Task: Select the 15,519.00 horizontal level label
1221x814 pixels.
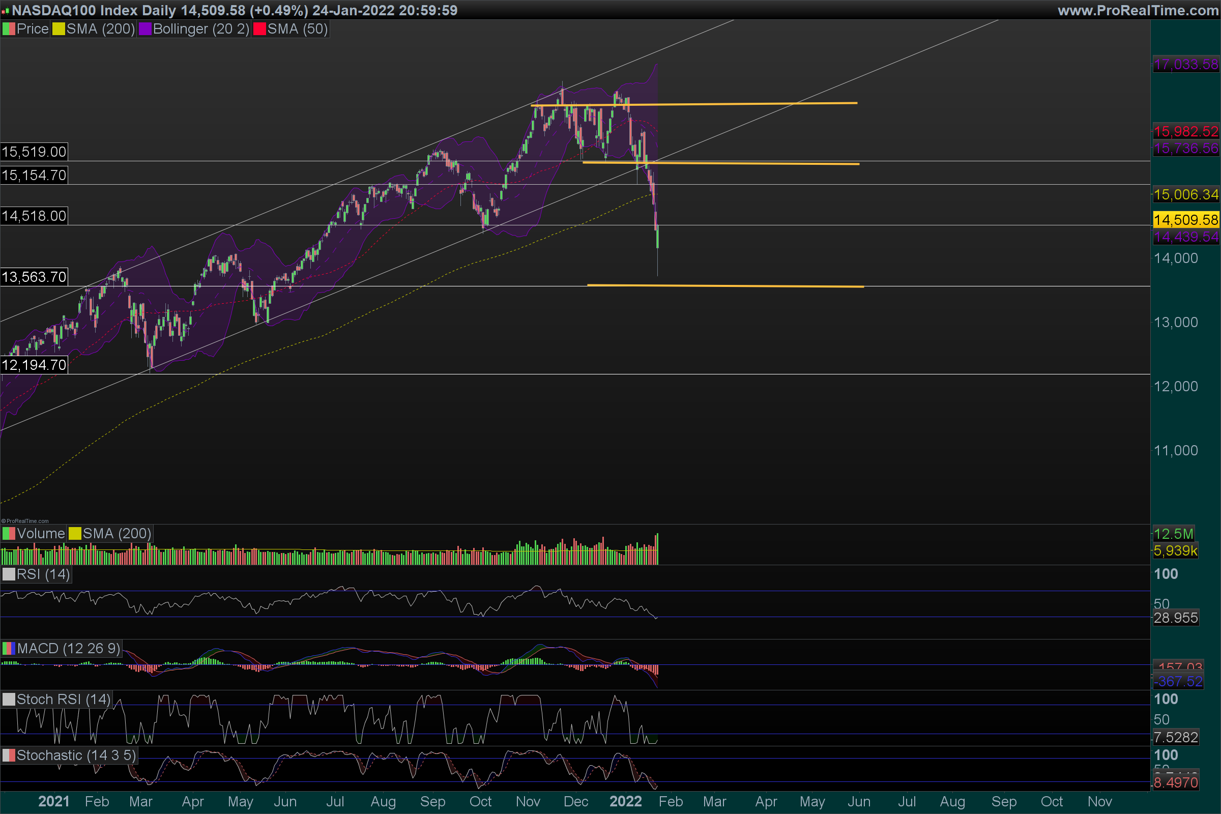Action: click(34, 152)
